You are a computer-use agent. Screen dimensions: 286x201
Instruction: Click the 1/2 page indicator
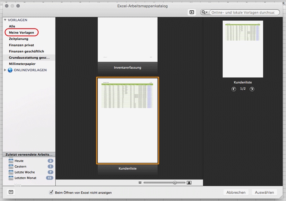243,89
